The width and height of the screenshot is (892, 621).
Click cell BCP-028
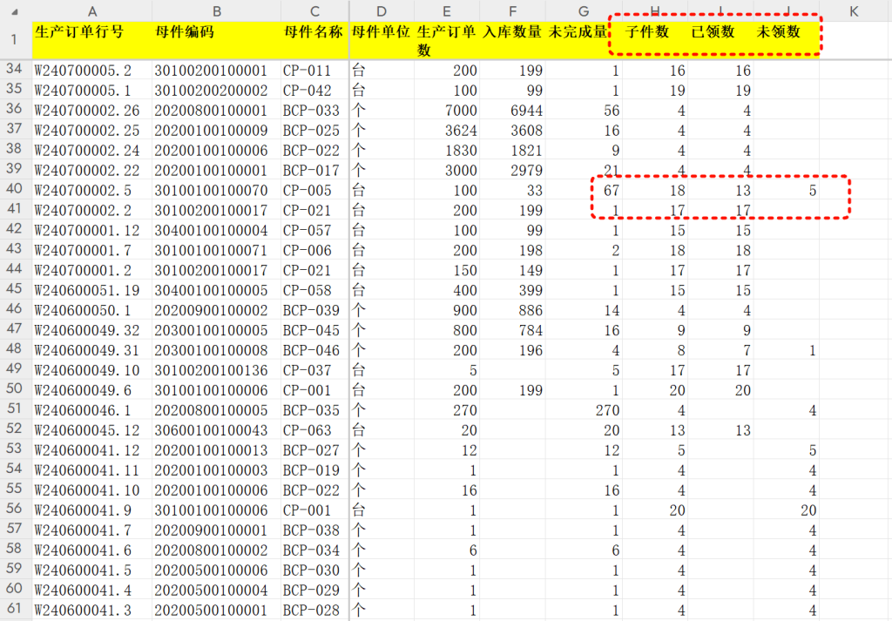(314, 611)
